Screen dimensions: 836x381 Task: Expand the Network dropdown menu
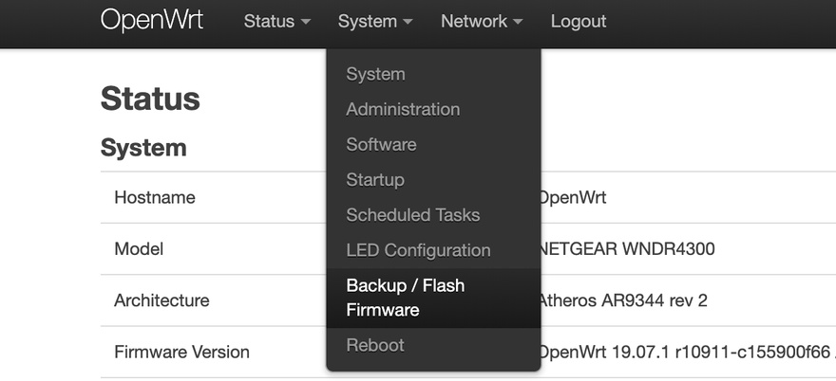[482, 21]
